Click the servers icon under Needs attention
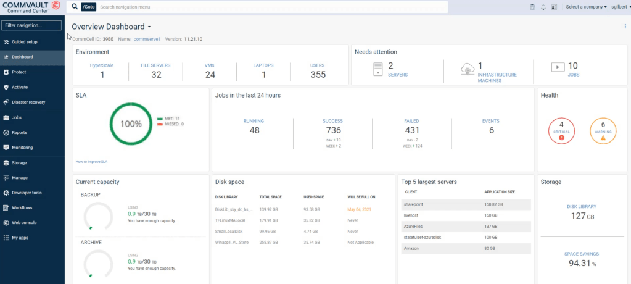631x284 pixels. click(378, 69)
